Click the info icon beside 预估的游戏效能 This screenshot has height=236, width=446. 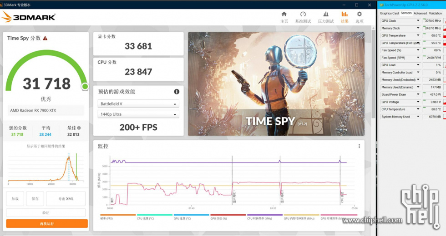(x=177, y=92)
